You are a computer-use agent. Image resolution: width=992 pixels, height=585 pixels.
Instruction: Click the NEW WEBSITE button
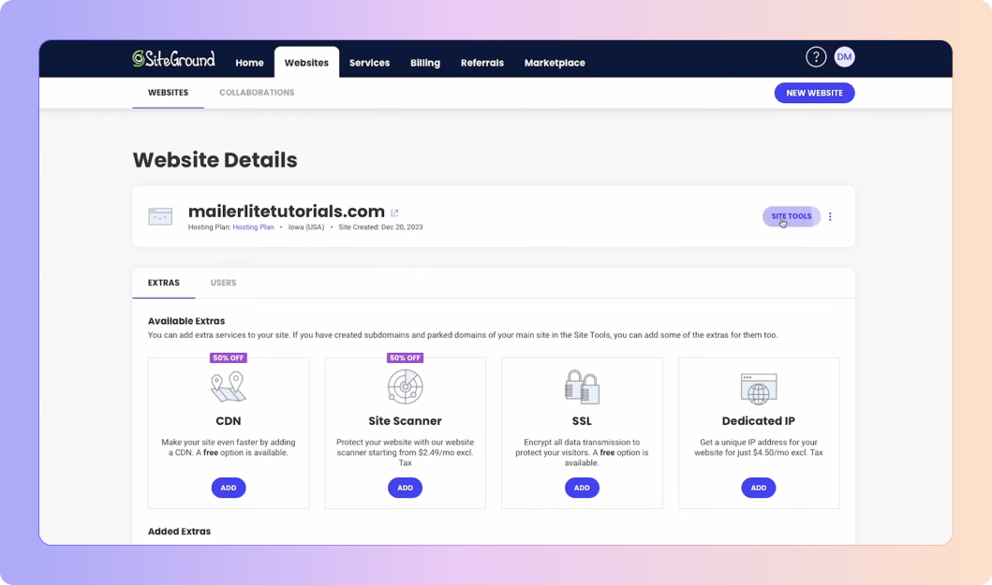click(x=814, y=93)
